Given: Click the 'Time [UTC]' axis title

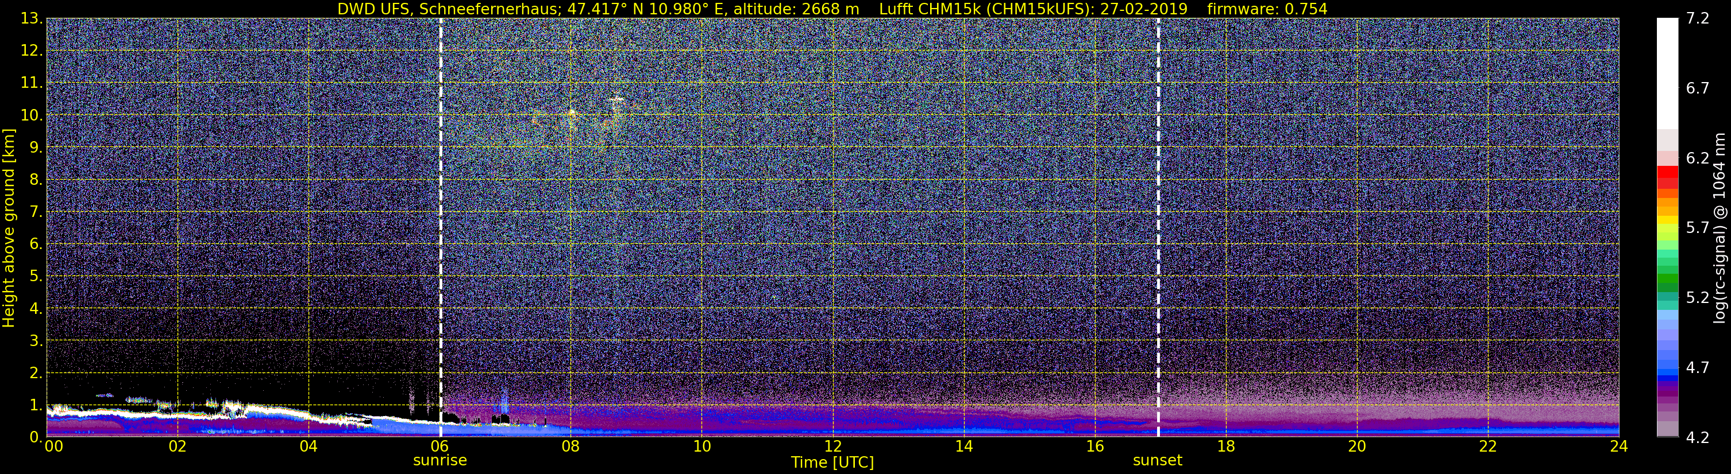Looking at the screenshot, I should point(832,463).
